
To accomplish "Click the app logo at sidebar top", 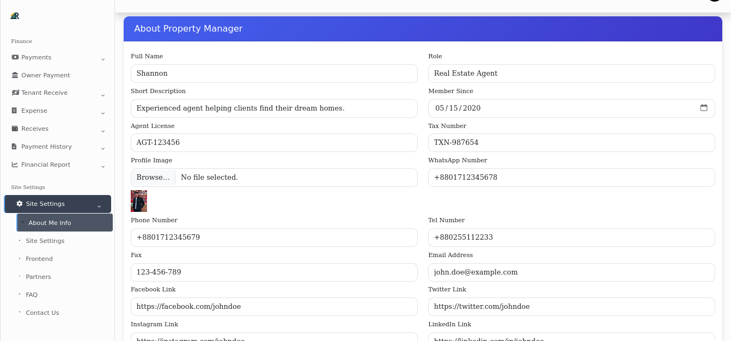I will 15,16.
